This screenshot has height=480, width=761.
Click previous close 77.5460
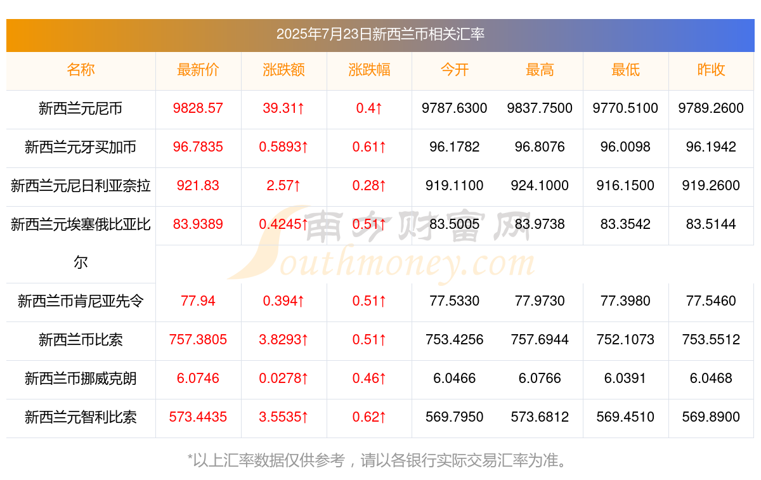click(x=711, y=301)
